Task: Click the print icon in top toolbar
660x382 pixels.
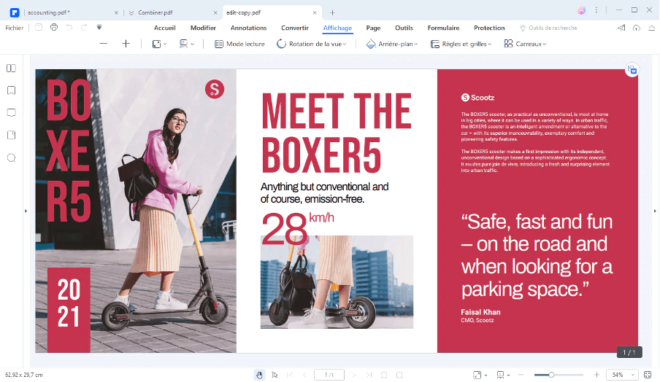Action: (x=53, y=28)
